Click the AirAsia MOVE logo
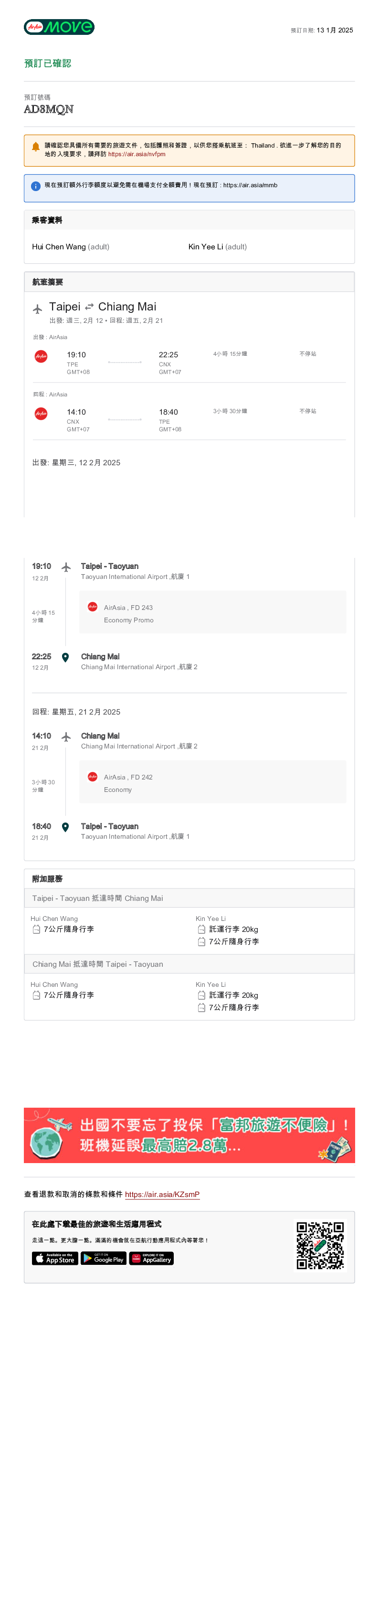379x1614 pixels. pos(59,27)
